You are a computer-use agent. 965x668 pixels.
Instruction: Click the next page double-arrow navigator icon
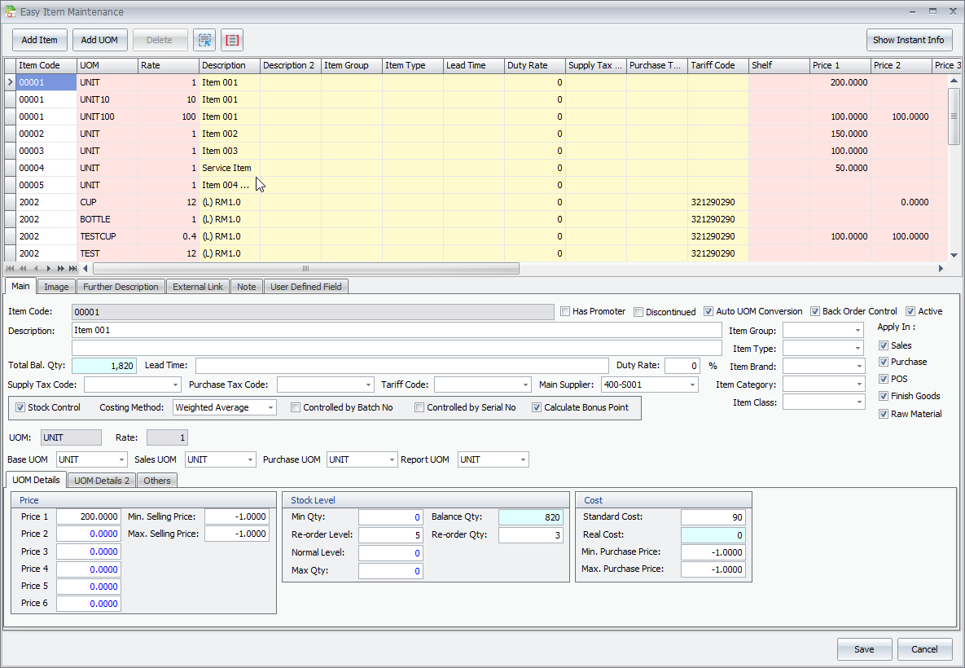pos(60,268)
